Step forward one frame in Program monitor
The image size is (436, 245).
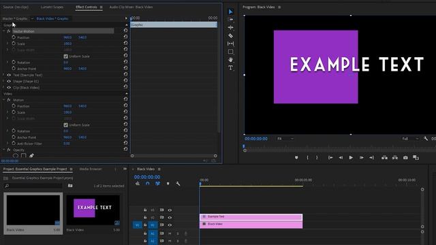coord(362,157)
